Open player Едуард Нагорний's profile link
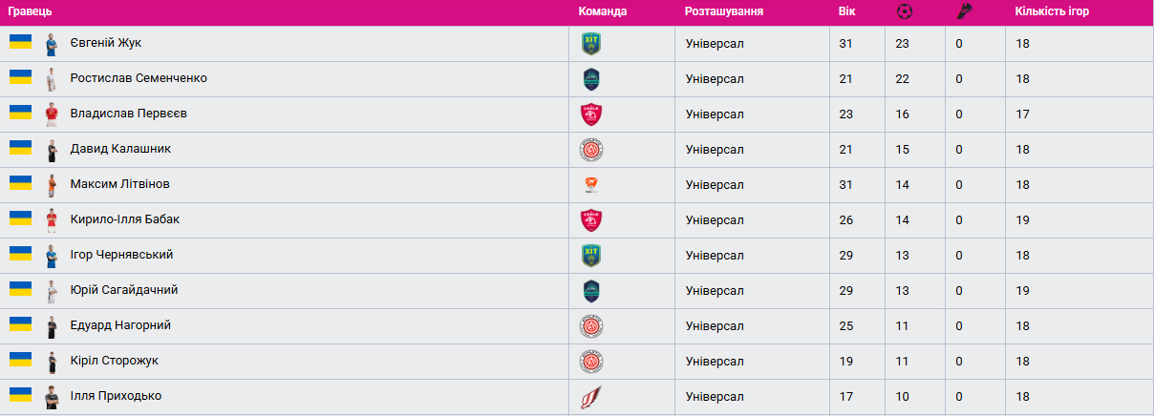This screenshot has height=416, width=1154. pyautogui.click(x=118, y=325)
